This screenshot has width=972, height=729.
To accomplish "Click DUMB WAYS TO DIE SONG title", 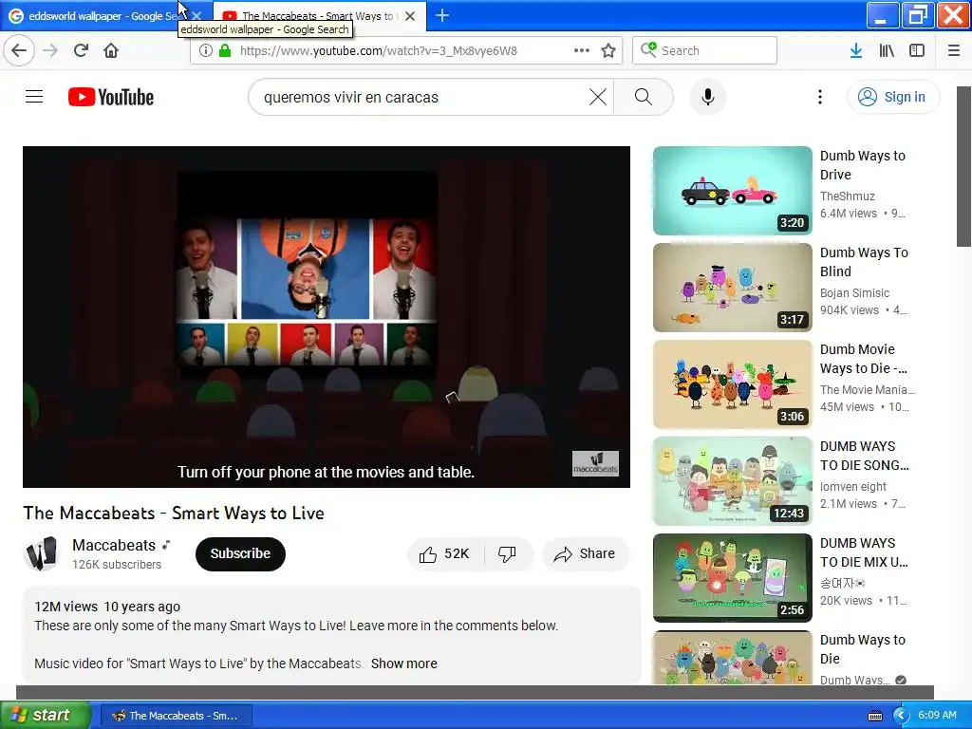I will pyautogui.click(x=864, y=456).
